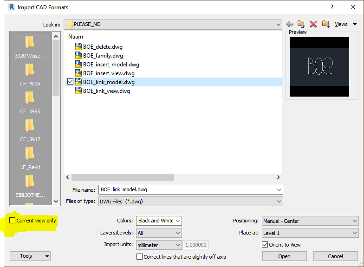
Task: Select BOE_link_view.dwg file name
Action: click(x=107, y=91)
